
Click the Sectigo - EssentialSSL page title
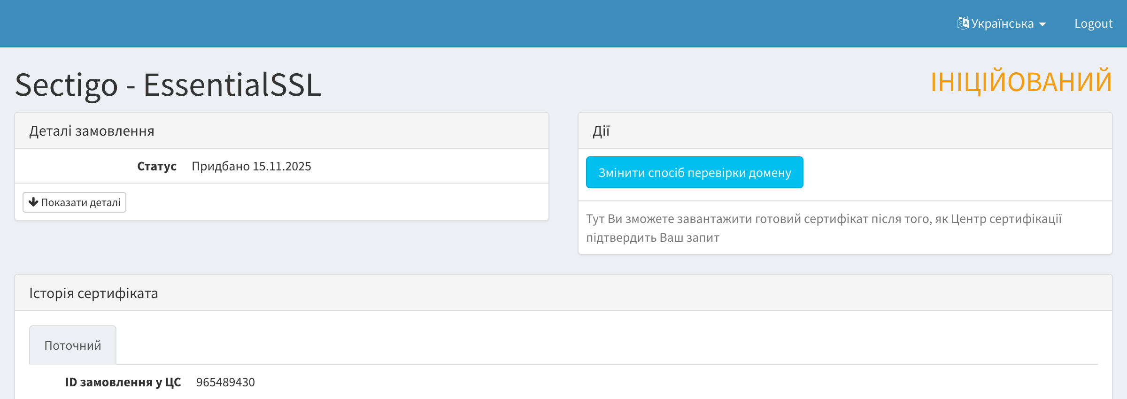tap(168, 85)
